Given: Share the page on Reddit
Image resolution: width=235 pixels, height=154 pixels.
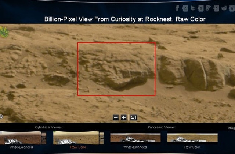Looking at the screenshot, I should pos(224,8).
